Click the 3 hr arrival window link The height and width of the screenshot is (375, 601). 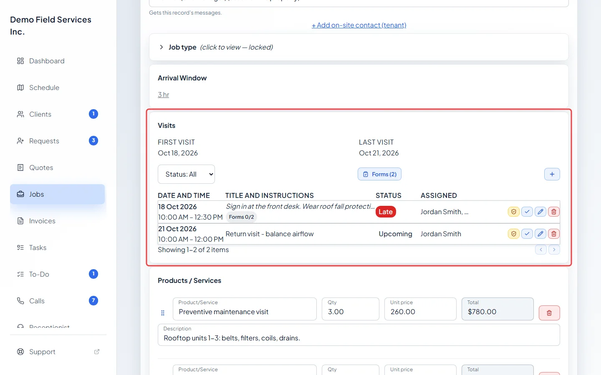click(x=163, y=95)
